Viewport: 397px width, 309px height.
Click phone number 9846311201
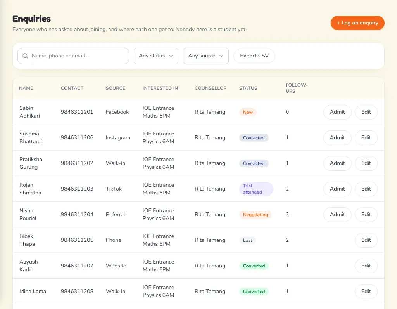tap(77, 112)
